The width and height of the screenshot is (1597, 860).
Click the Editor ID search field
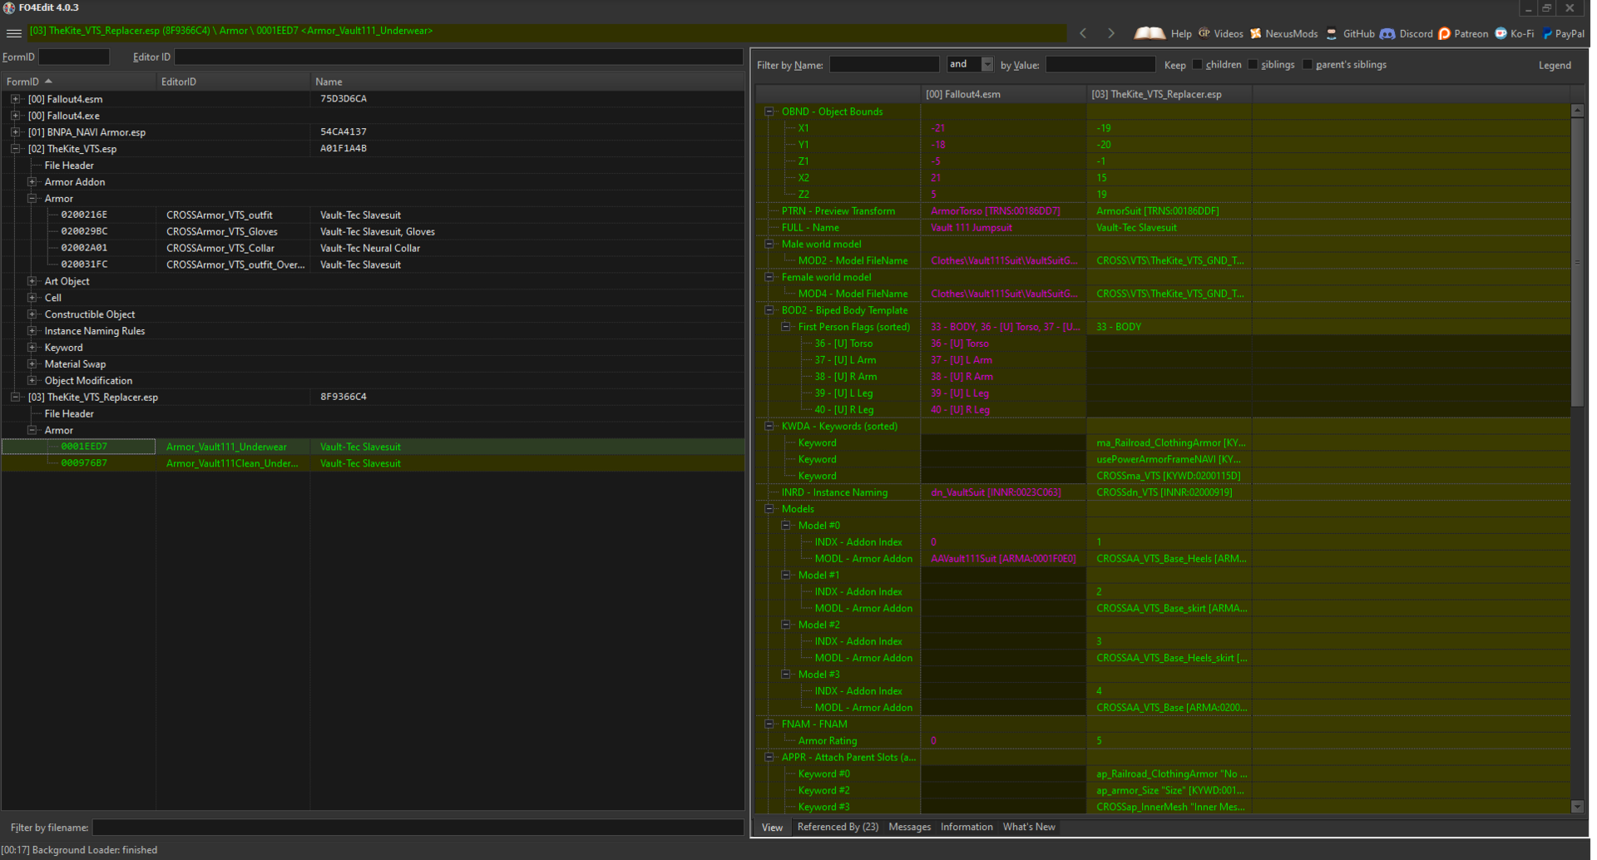[x=458, y=57]
